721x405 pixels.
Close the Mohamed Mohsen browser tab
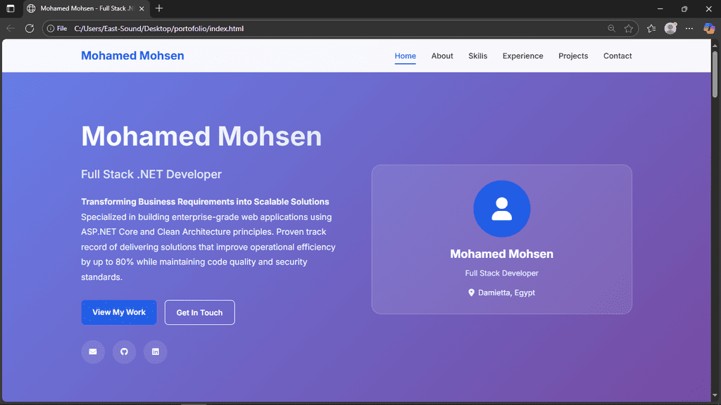point(142,8)
